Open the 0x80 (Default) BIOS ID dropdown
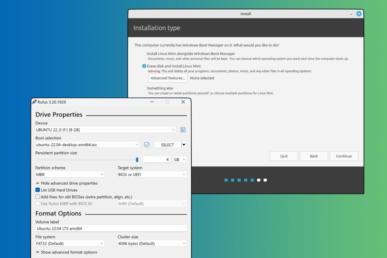 pyautogui.click(x=152, y=204)
